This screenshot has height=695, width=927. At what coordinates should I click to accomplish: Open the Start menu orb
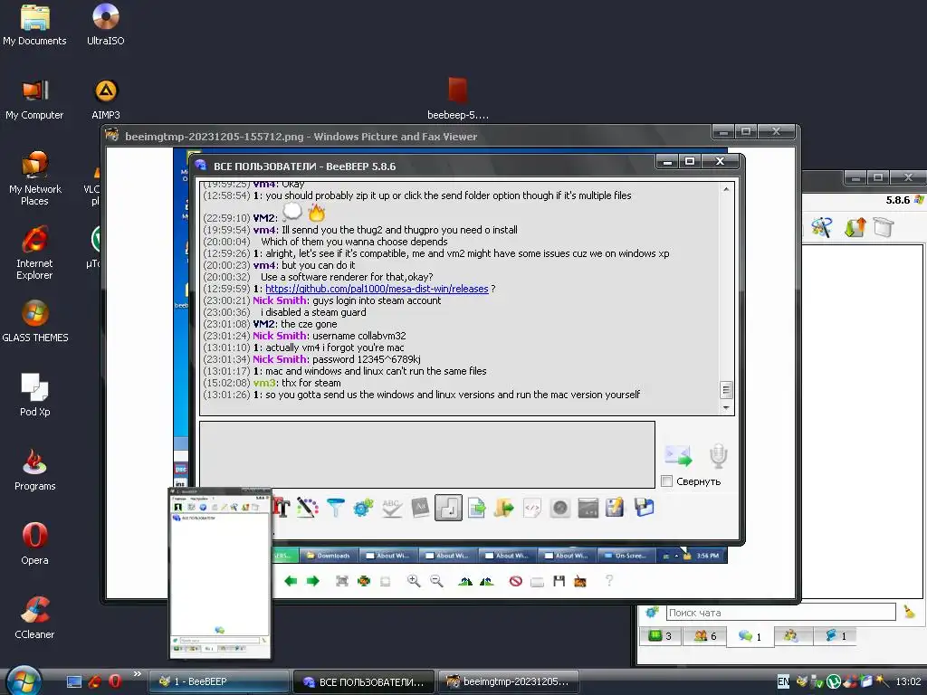(x=23, y=681)
